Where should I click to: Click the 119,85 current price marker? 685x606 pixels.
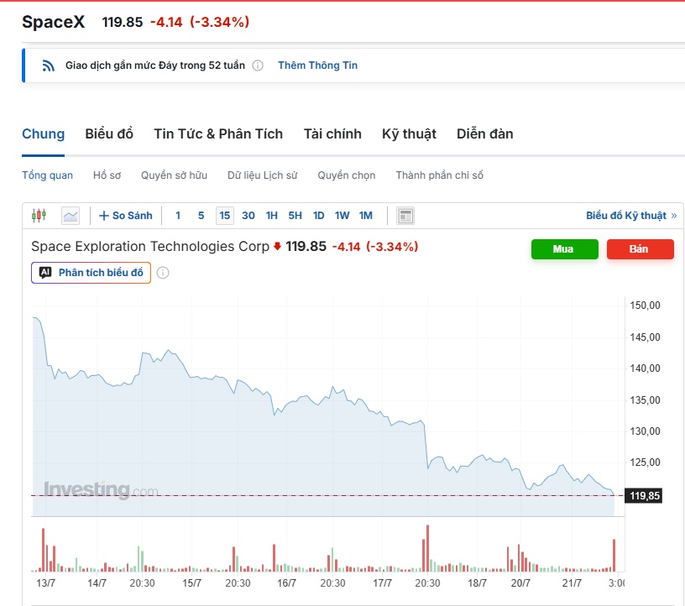[644, 496]
